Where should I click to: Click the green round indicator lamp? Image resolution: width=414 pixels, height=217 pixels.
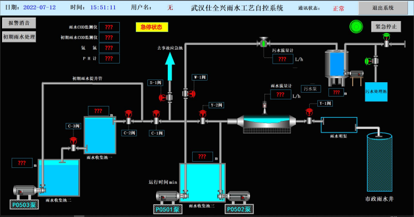pos(356,27)
